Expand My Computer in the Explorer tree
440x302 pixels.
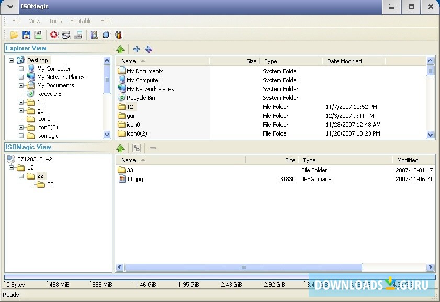pyautogui.click(x=21, y=69)
